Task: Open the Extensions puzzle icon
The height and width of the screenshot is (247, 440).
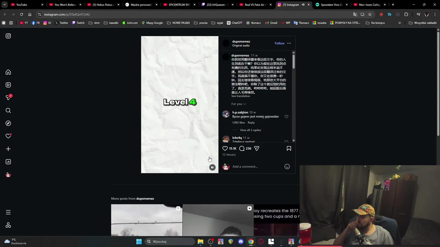Action: [406, 14]
